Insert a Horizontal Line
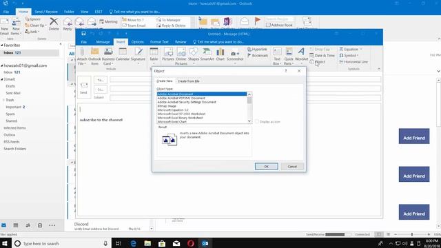This screenshot has height=248, width=441. click(x=353, y=61)
